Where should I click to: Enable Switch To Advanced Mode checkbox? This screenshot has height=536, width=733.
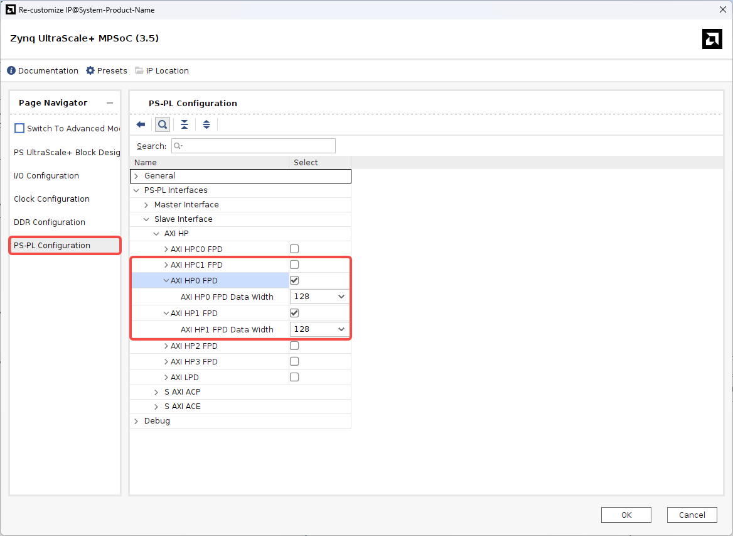click(19, 128)
